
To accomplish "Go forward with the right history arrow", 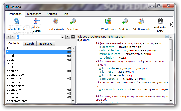I will pos(12,37).
